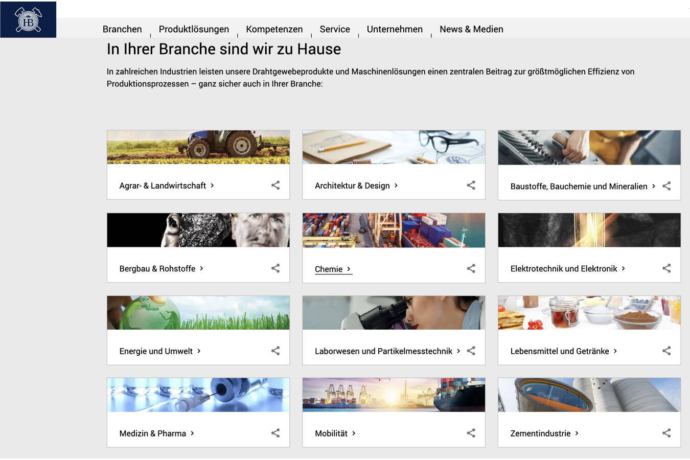Select Kompetenzen in the navigation bar

(x=274, y=29)
